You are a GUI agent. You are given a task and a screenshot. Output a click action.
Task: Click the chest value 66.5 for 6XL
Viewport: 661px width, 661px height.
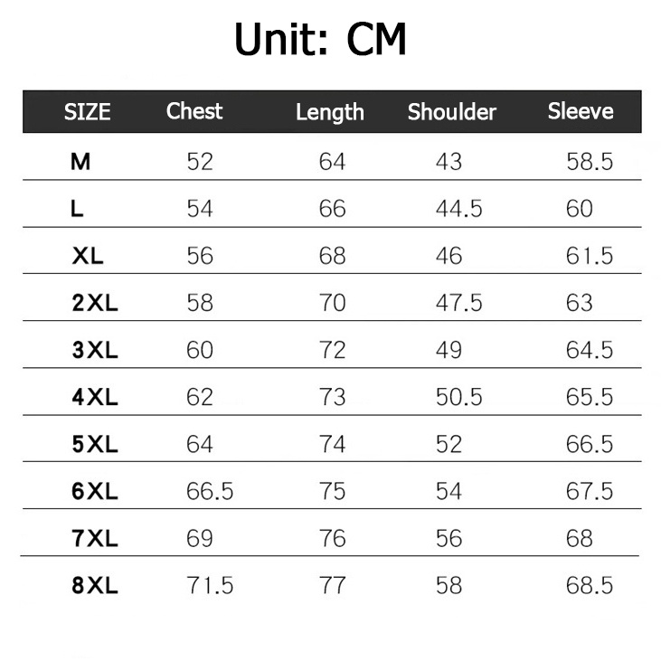point(210,491)
